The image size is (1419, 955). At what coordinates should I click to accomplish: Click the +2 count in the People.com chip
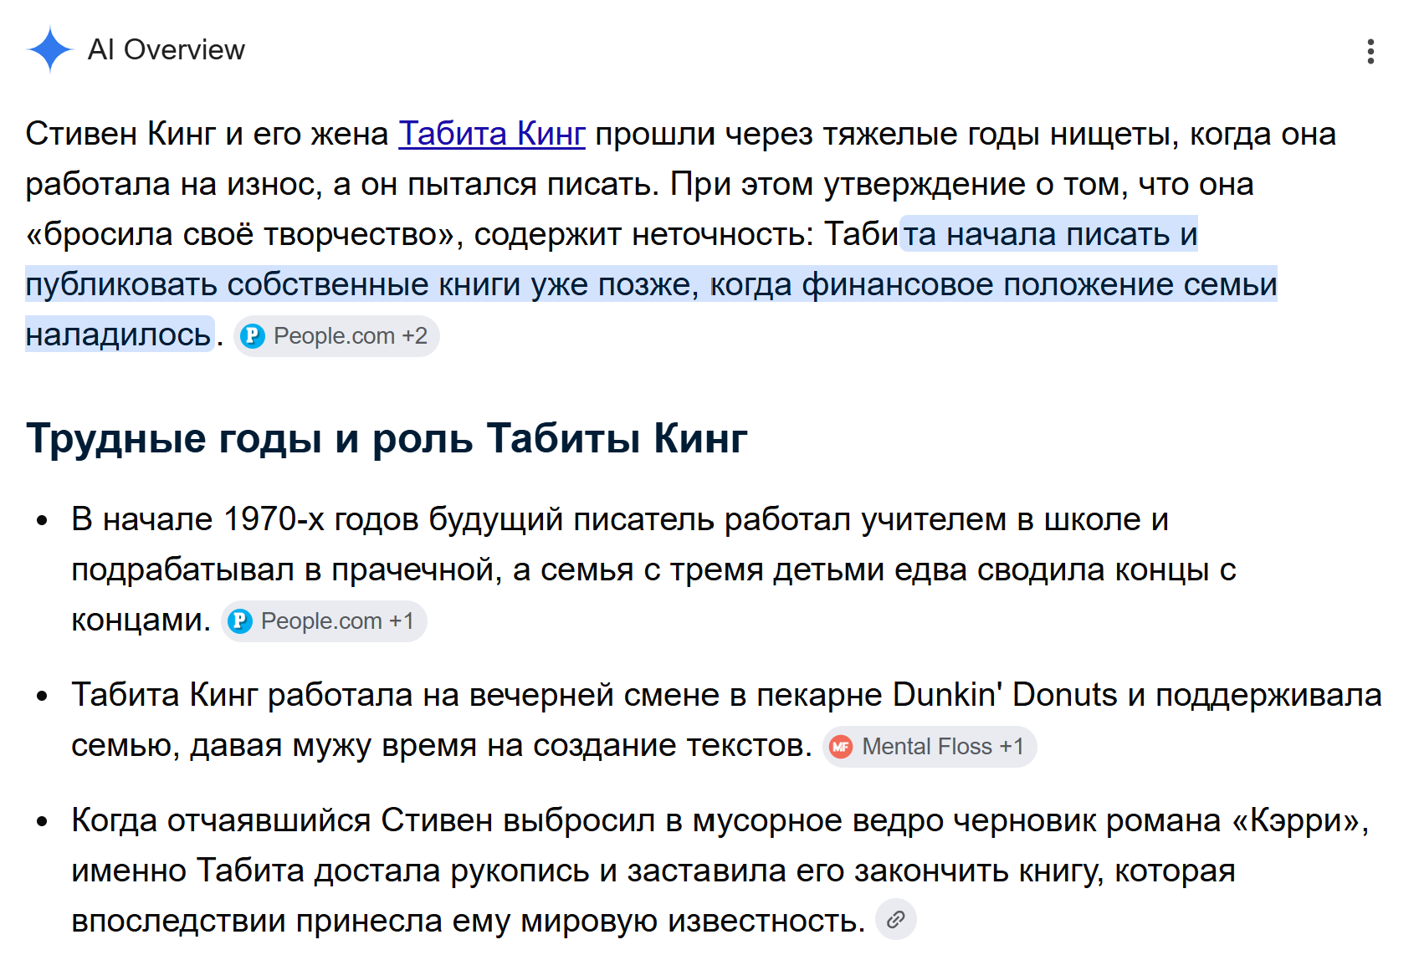tap(415, 336)
